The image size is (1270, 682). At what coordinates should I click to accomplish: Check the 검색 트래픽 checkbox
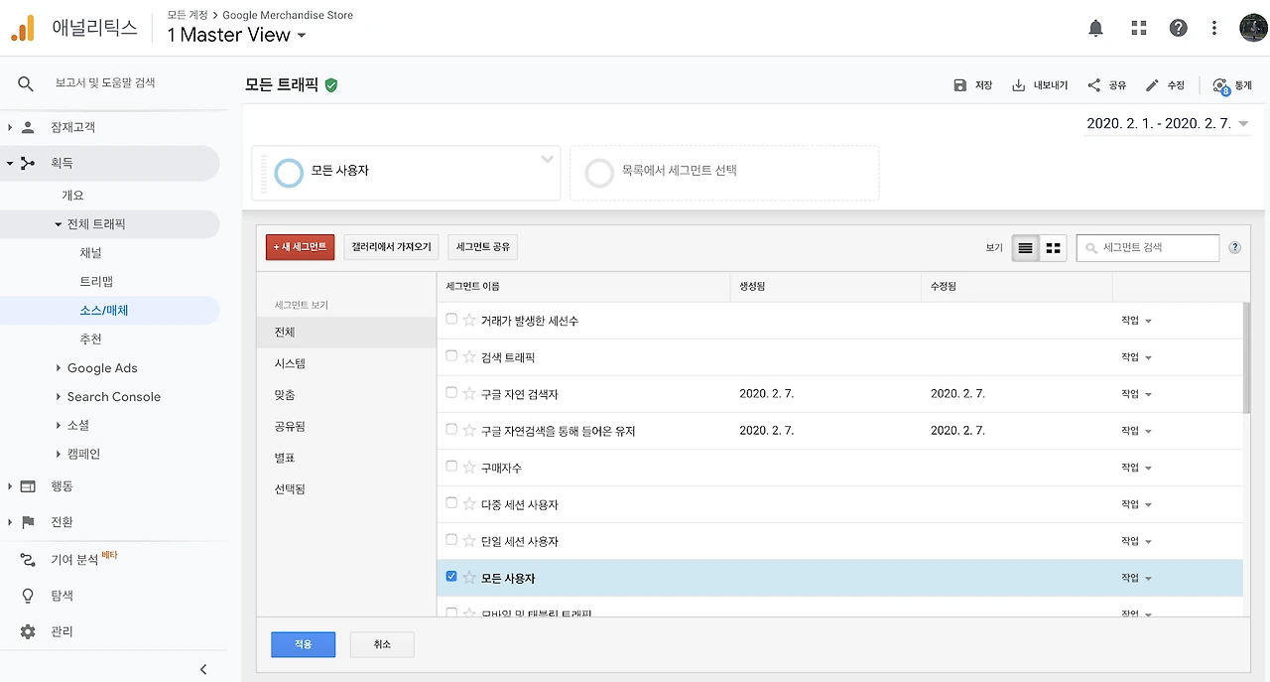tap(451, 355)
